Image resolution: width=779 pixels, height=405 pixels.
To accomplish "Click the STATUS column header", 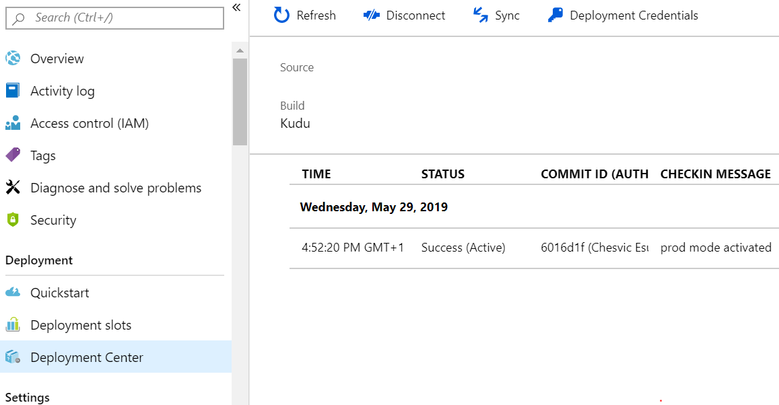I will coord(442,174).
